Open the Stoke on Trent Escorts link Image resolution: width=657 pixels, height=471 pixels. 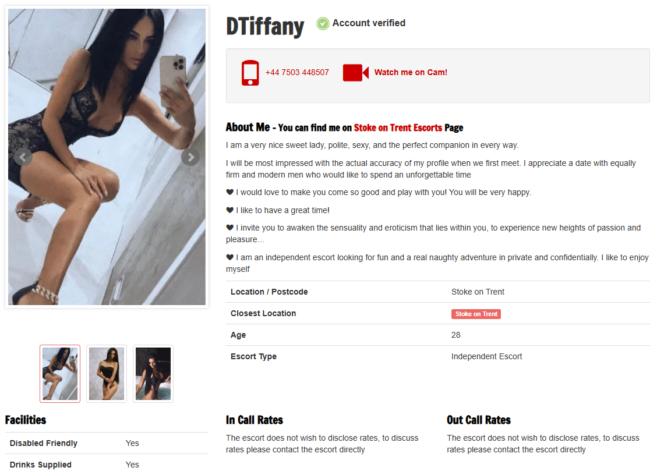(398, 128)
